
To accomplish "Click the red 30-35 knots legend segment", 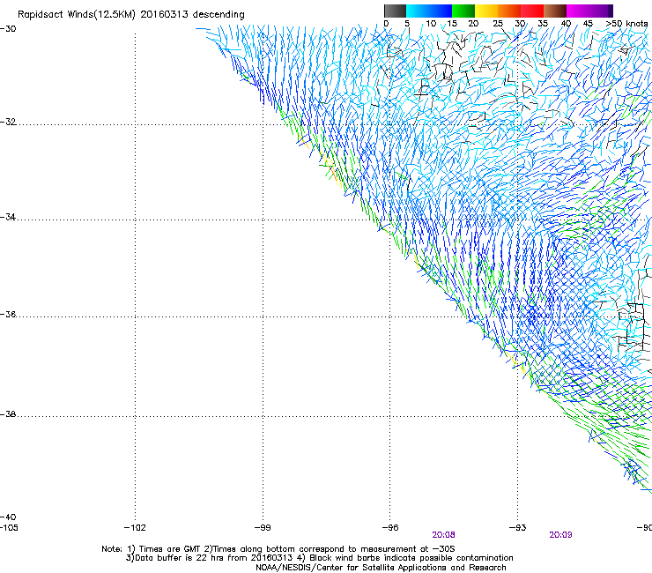I will [532, 11].
